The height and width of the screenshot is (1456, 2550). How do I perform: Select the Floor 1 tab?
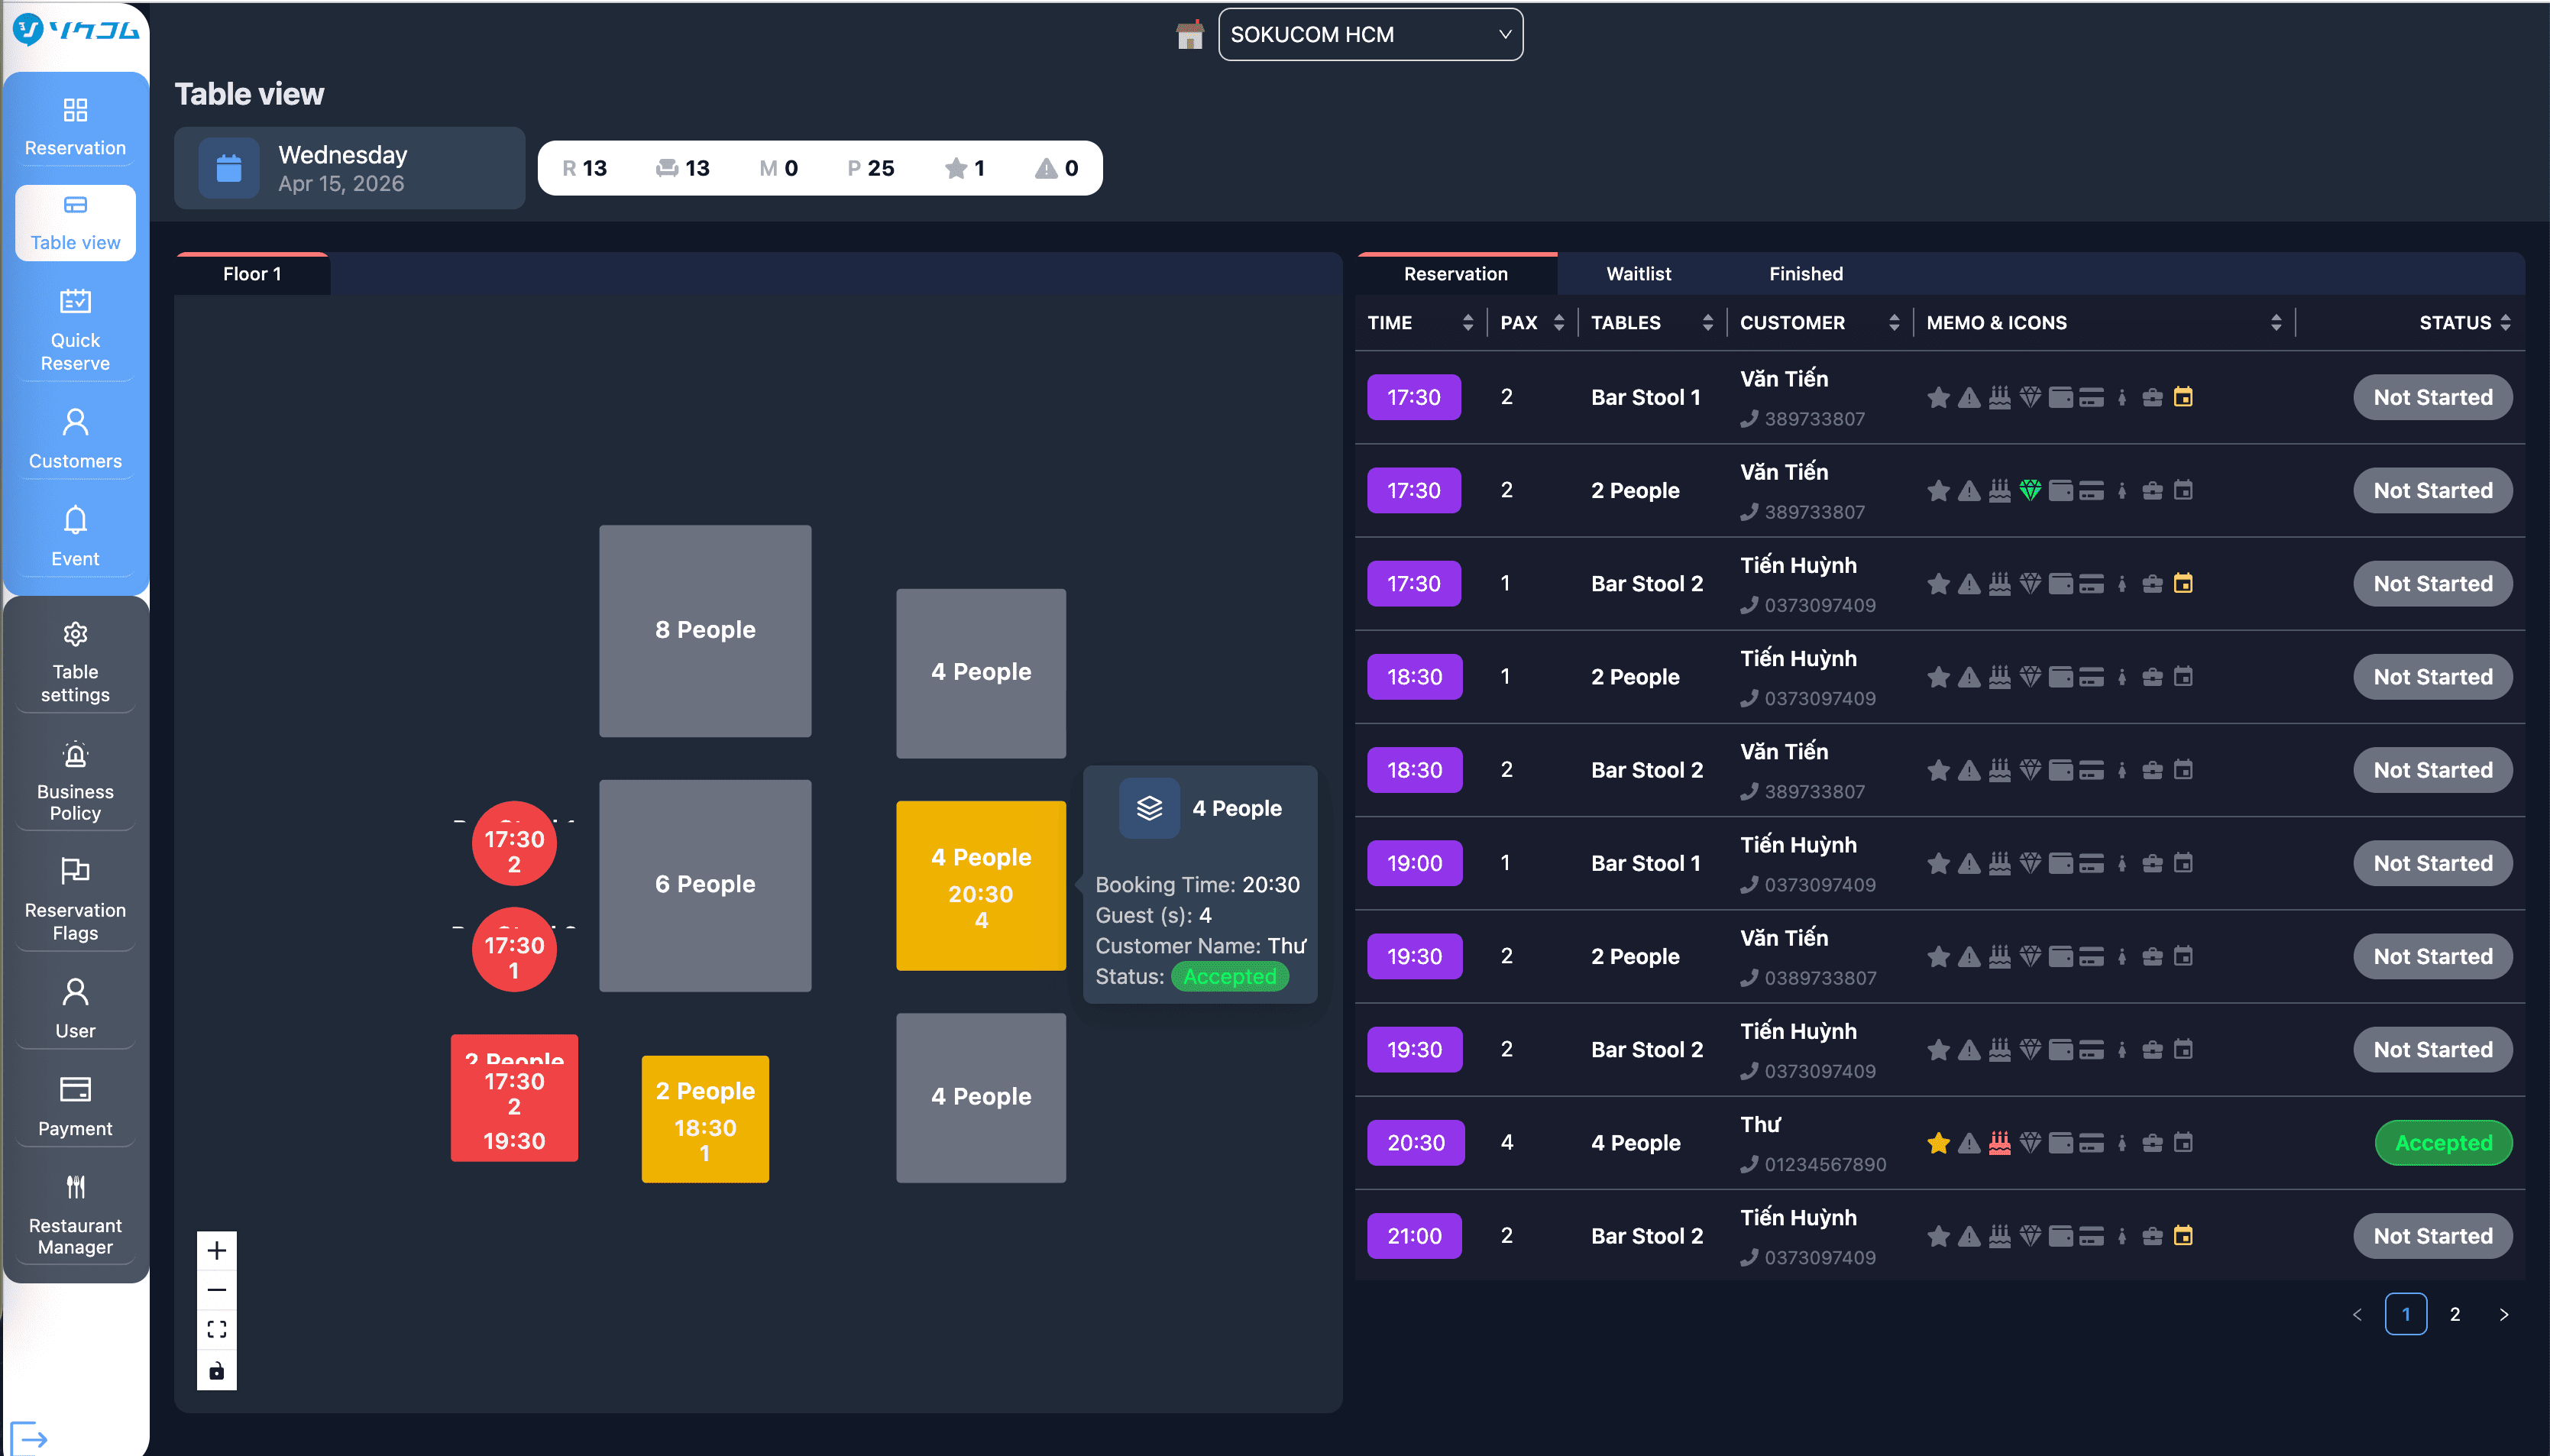(x=252, y=274)
